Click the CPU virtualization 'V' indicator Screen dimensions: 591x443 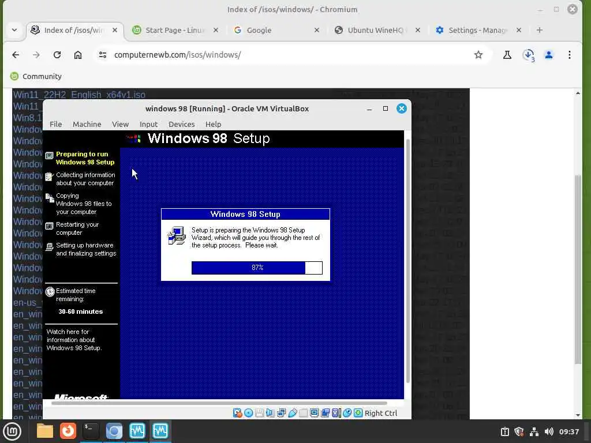click(336, 413)
